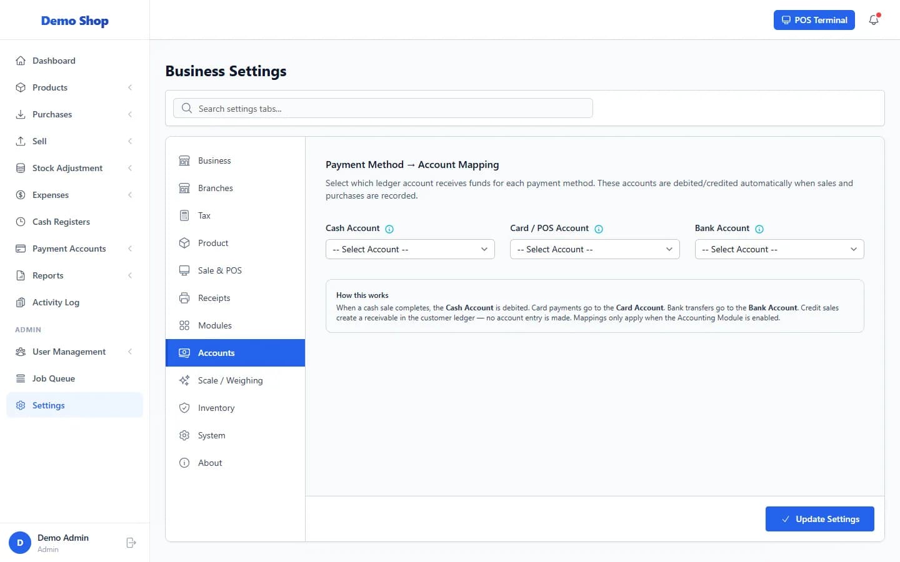Expand the Reports submenu chevron
900x562 pixels.
click(130, 275)
